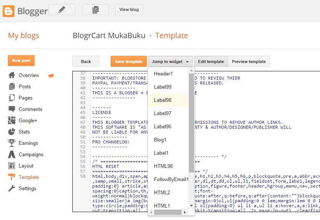Click the Template paint roller icon

click(x=12, y=177)
